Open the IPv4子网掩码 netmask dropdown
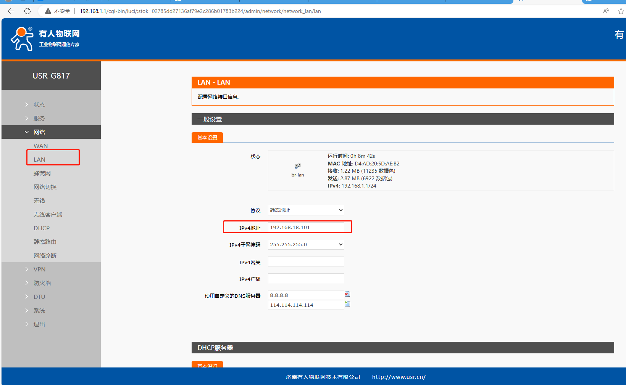The image size is (626, 385). click(x=306, y=244)
